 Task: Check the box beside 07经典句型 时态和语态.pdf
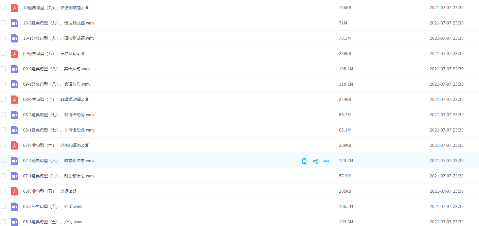point(3,145)
